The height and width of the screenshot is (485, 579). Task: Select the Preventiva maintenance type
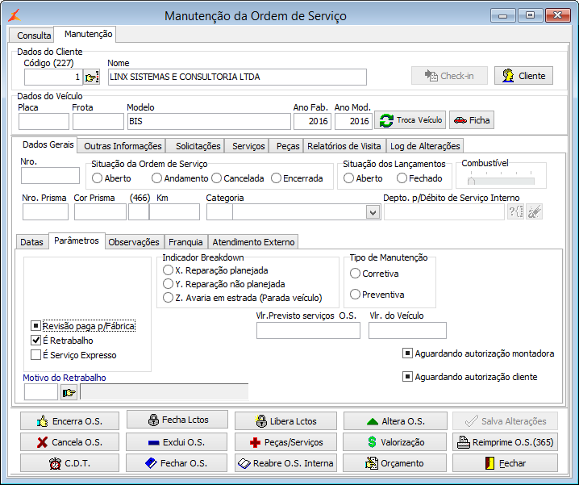tap(356, 295)
